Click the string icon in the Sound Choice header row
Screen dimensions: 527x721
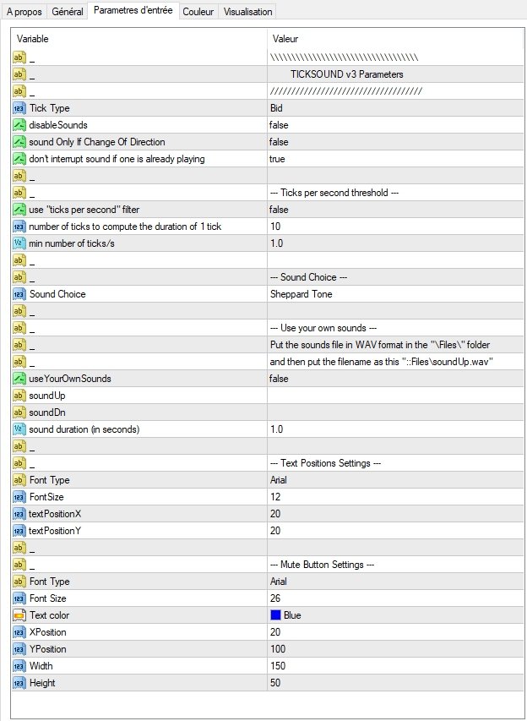click(19, 277)
